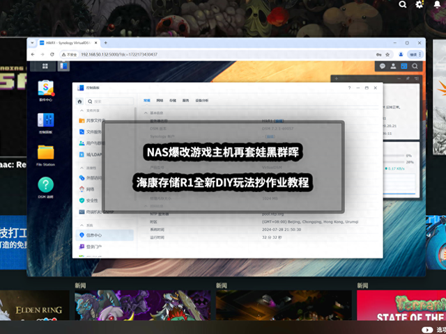Open the browser password key icon
446x334 pixels.
pyautogui.click(x=378, y=54)
